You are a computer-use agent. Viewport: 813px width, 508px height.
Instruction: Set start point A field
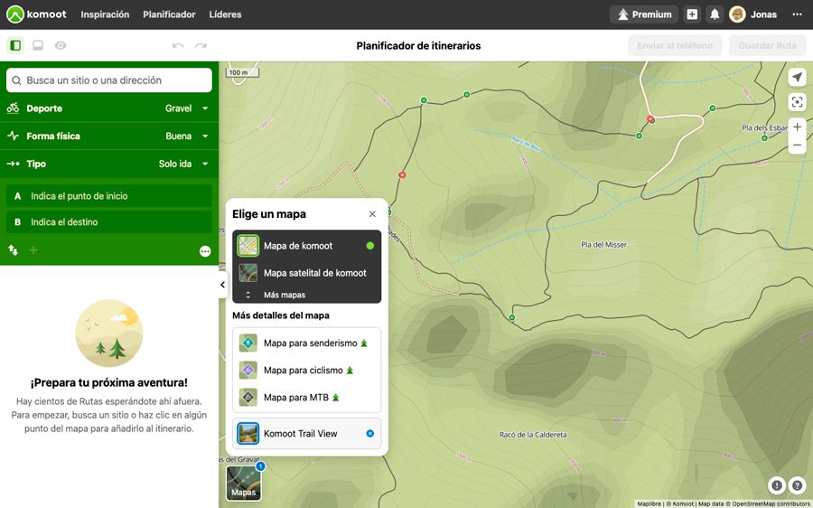coord(109,196)
